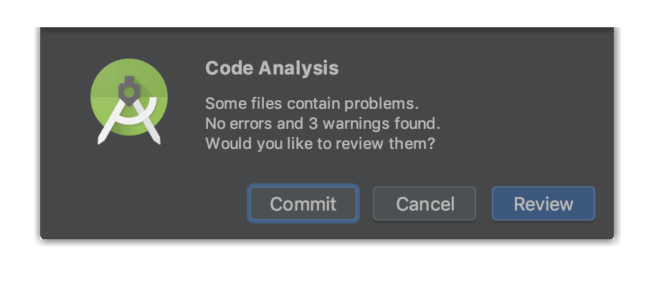Activate the focused Commit option
This screenshot has width=654, height=285.
[303, 204]
